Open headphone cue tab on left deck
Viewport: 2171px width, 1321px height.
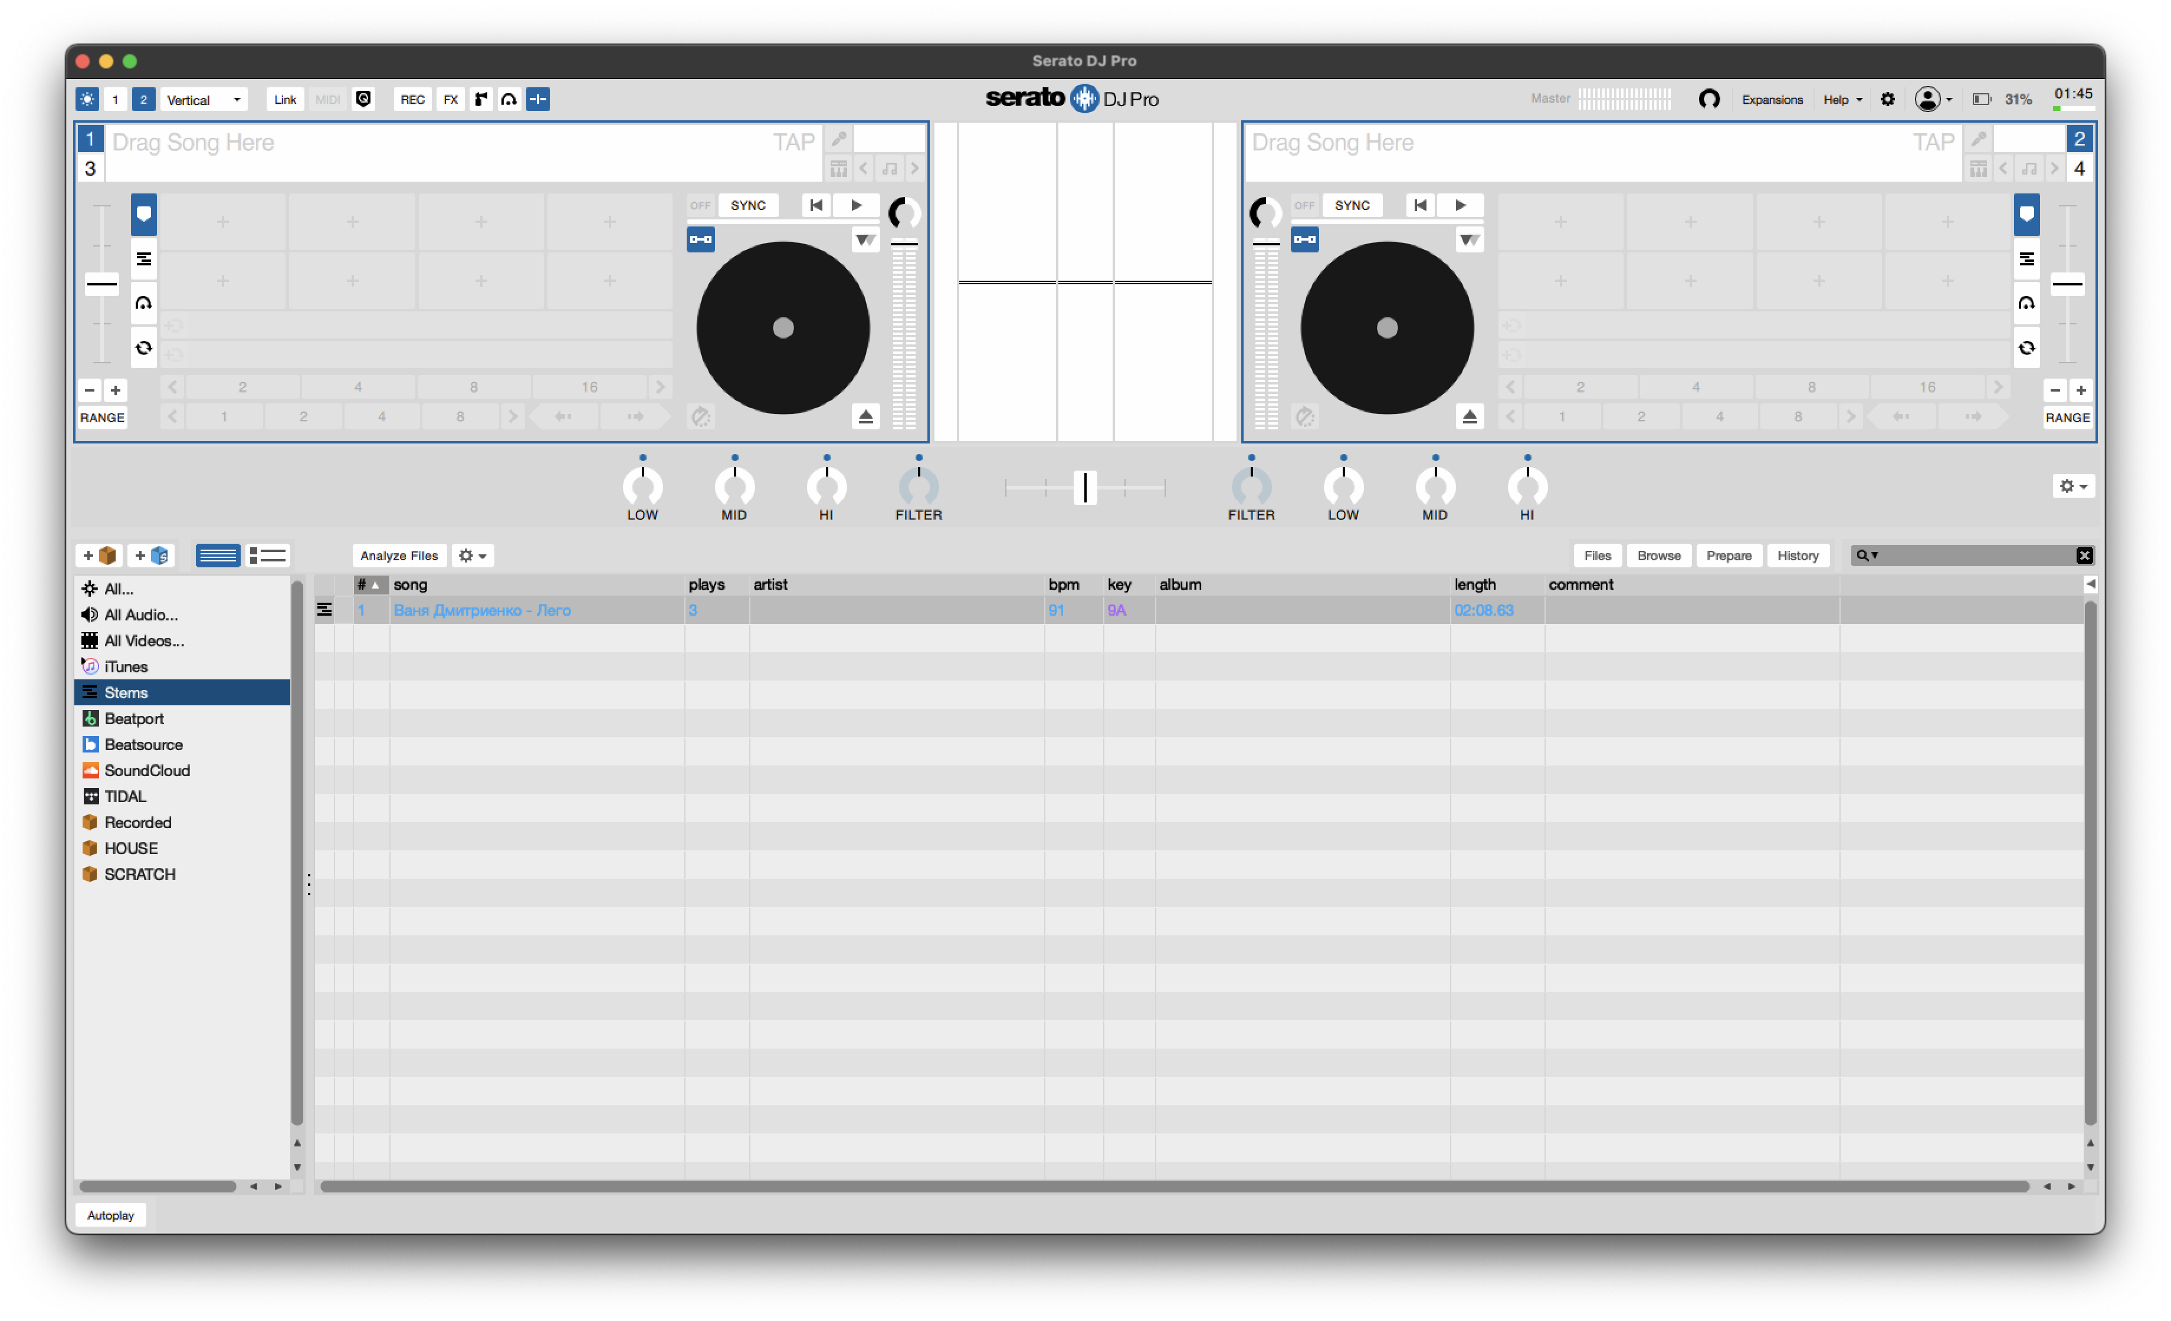point(143,303)
